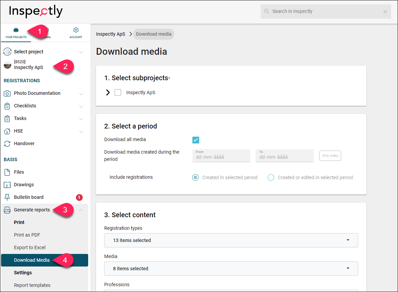Click the Bulletin board pin icon
Viewport: 398px width, 292px height.
tap(7, 197)
